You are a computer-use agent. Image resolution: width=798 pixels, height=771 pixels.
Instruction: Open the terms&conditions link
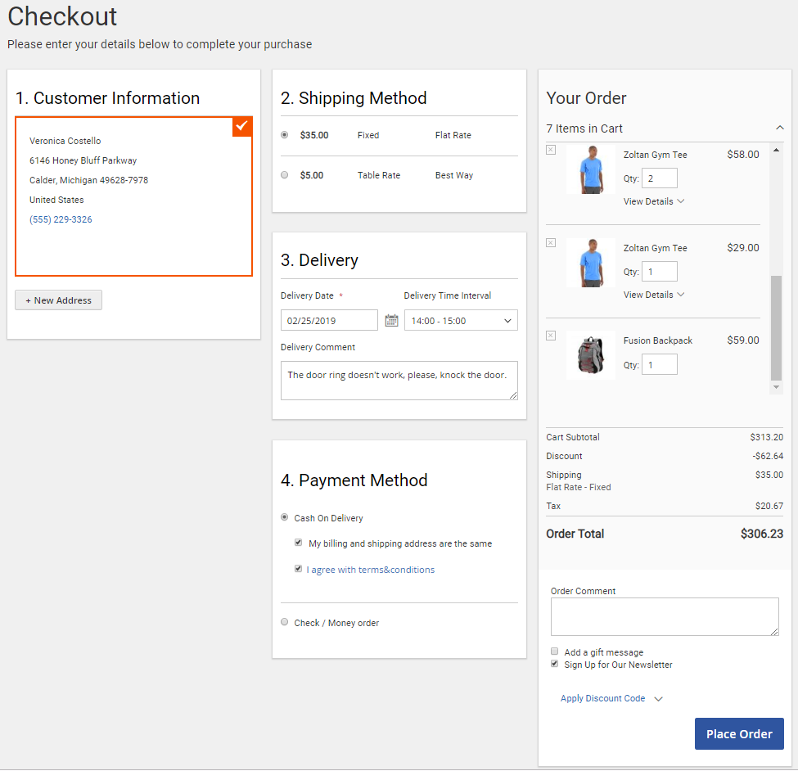click(371, 570)
